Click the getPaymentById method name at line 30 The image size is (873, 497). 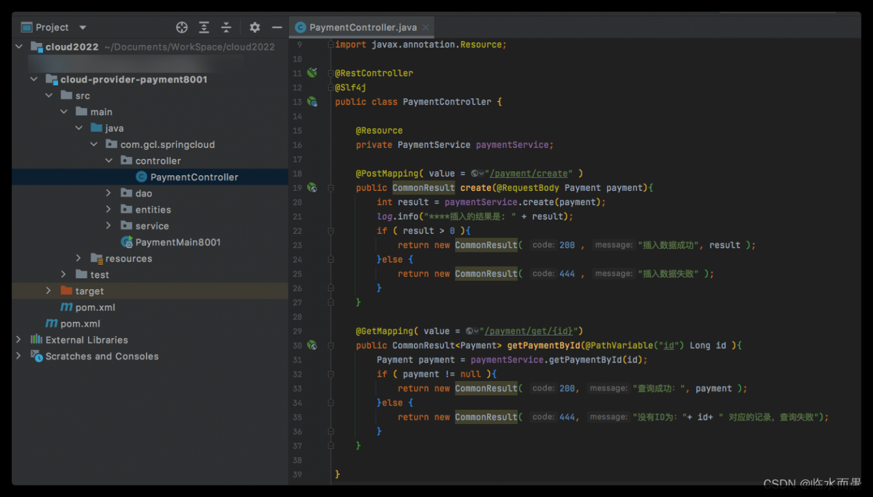pos(544,345)
